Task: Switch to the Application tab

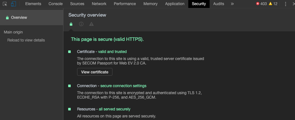Action: pyautogui.click(x=175, y=4)
